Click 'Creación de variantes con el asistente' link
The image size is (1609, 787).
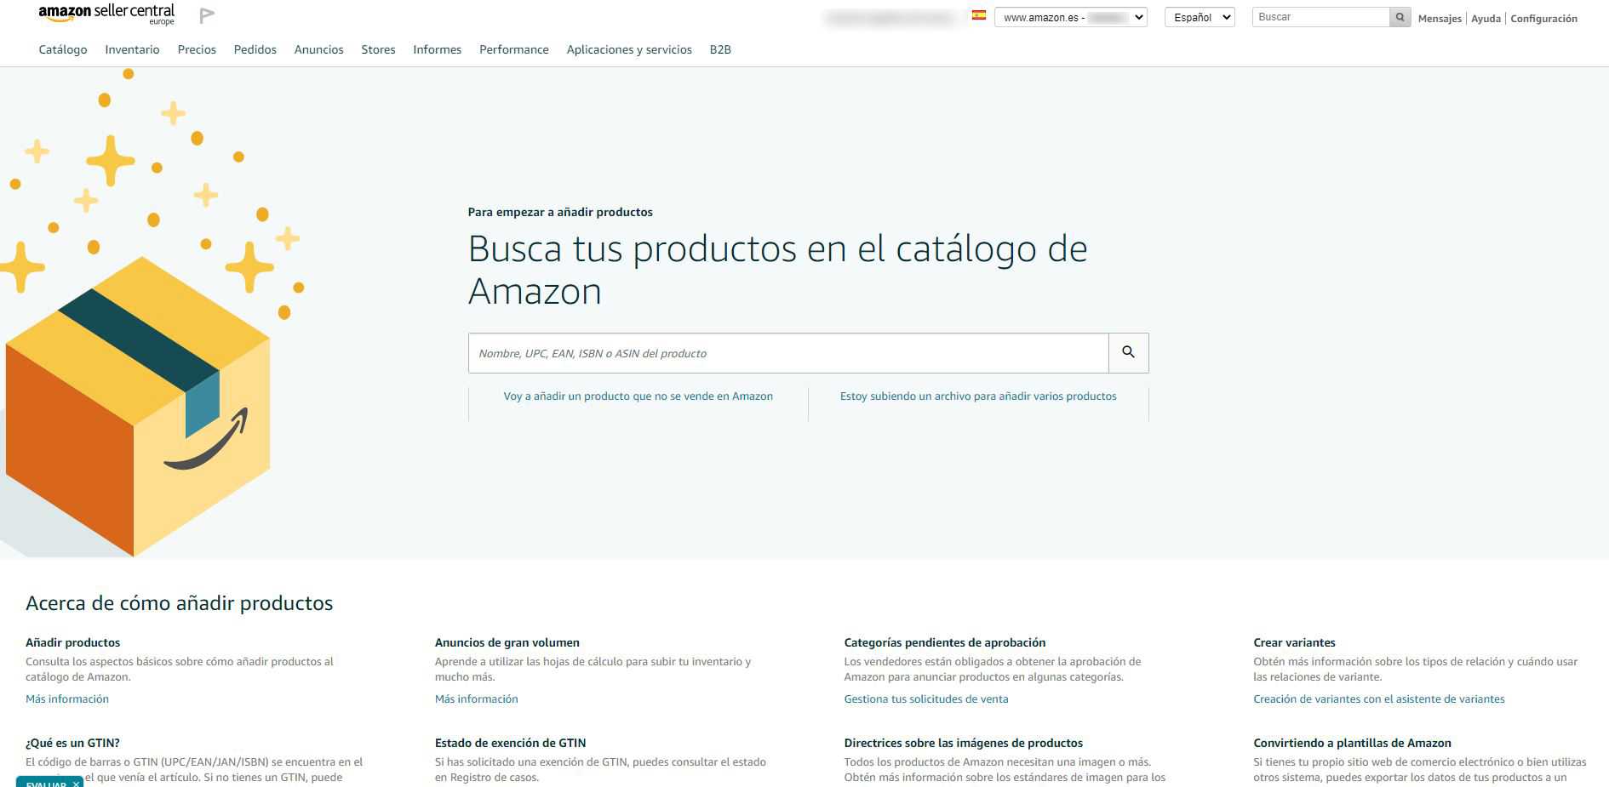tap(1379, 699)
